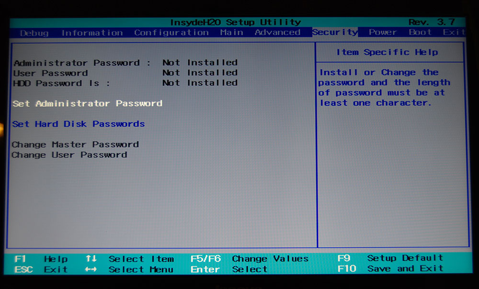The height and width of the screenshot is (289, 479).
Task: Click F1 Help key hint
Action: pos(41,259)
